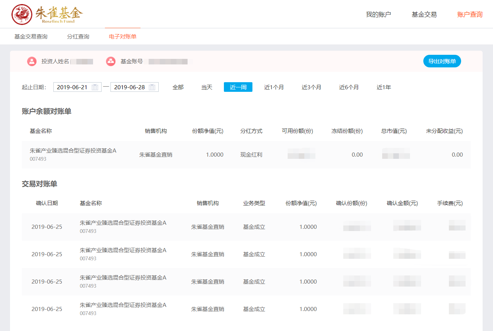Screen dimensions: 493x331
Task: Click 起止日期 label
Action: [34, 87]
